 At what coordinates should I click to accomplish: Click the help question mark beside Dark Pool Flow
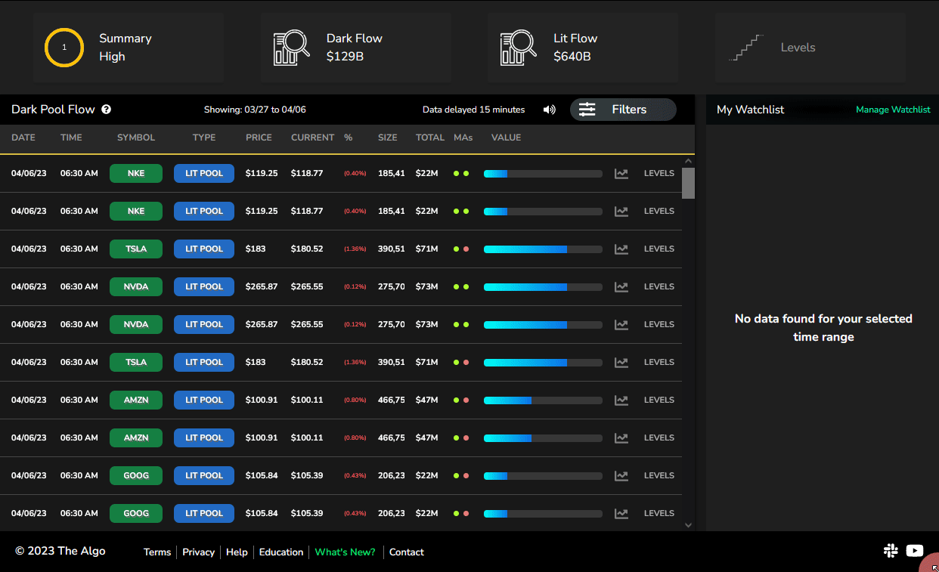tap(107, 110)
